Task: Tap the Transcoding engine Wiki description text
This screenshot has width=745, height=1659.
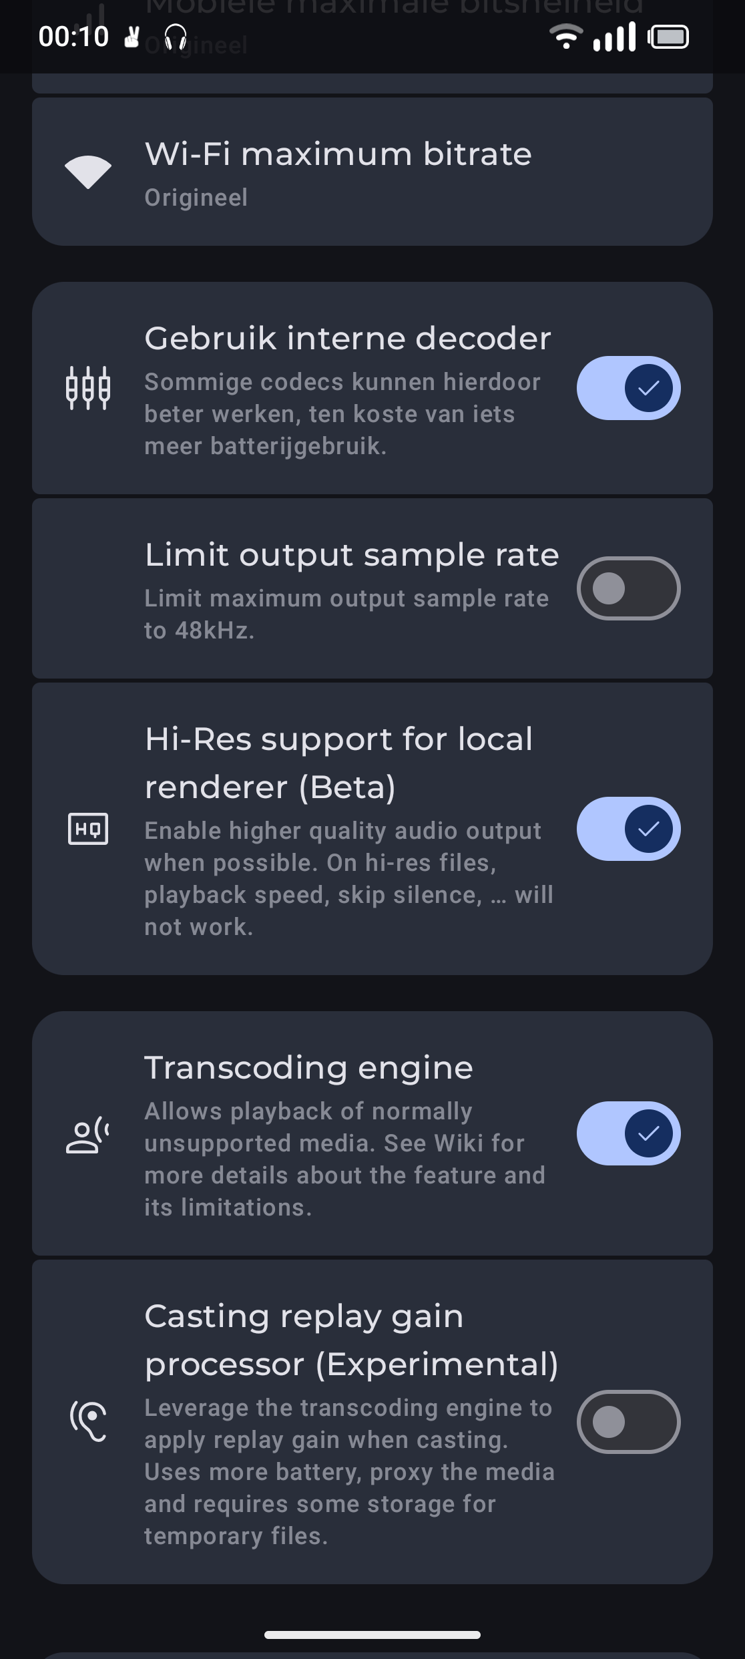Action: (344, 1159)
